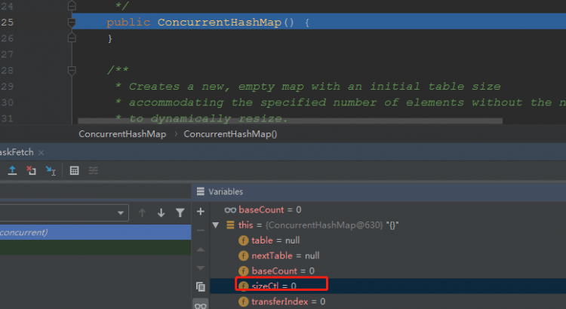
Task: Fold the Javadoc comment at line 28
Action: click(72, 70)
